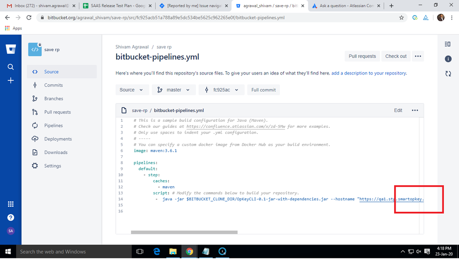Open Downloads in the sidebar
Viewport: 459px width, 273px height.
tap(62, 152)
